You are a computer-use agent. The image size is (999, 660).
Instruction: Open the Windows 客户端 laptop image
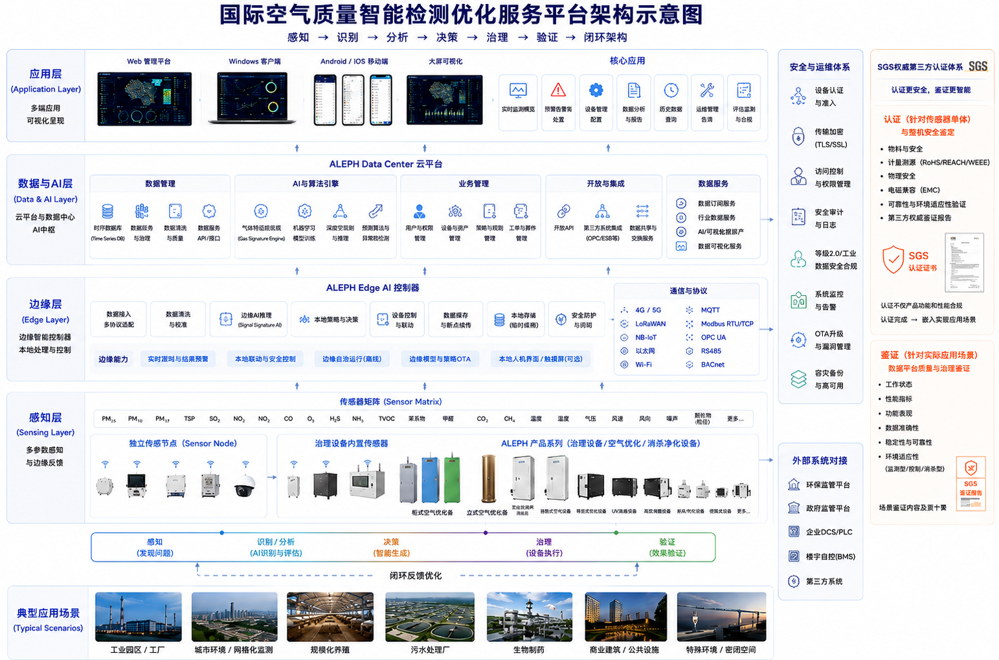click(x=253, y=98)
